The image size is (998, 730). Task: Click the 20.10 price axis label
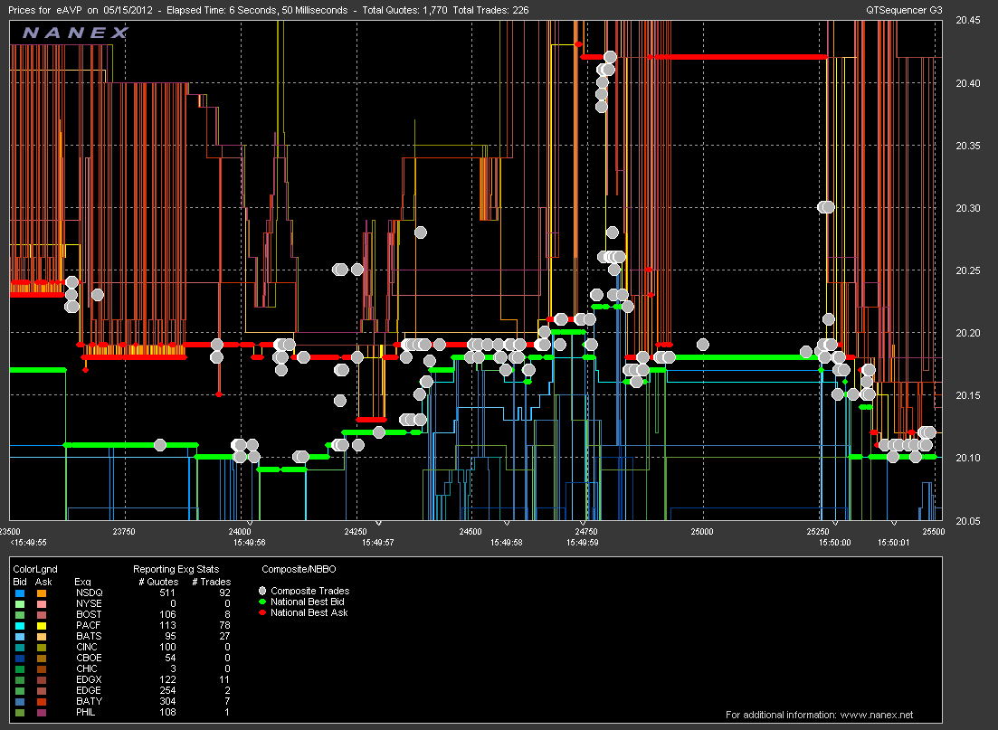pyautogui.click(x=968, y=458)
